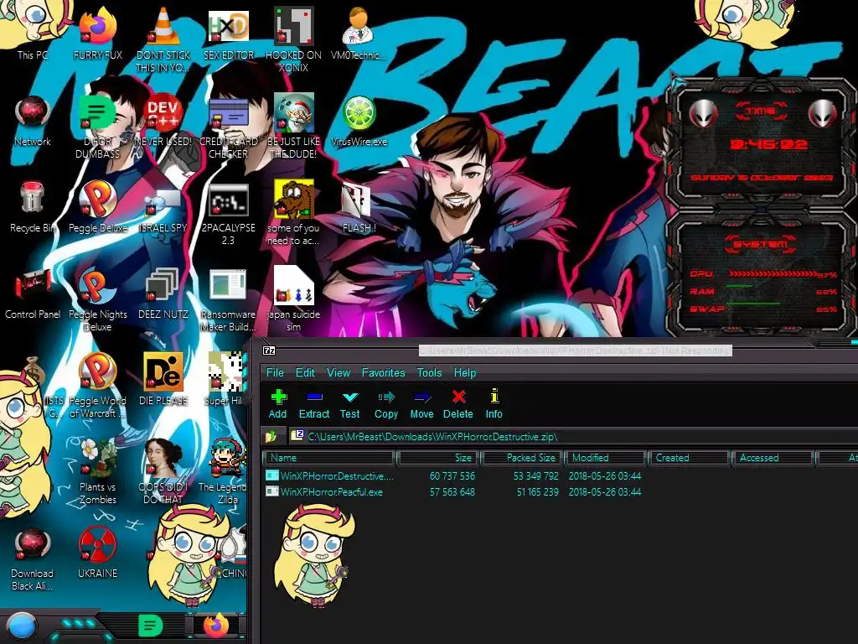Select the FLASH ! desktop icon
This screenshot has width=858, height=644.
pos(359,207)
